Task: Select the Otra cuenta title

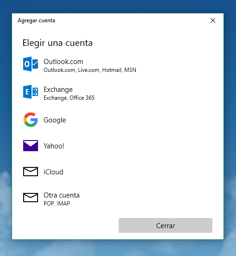Action: point(62,195)
